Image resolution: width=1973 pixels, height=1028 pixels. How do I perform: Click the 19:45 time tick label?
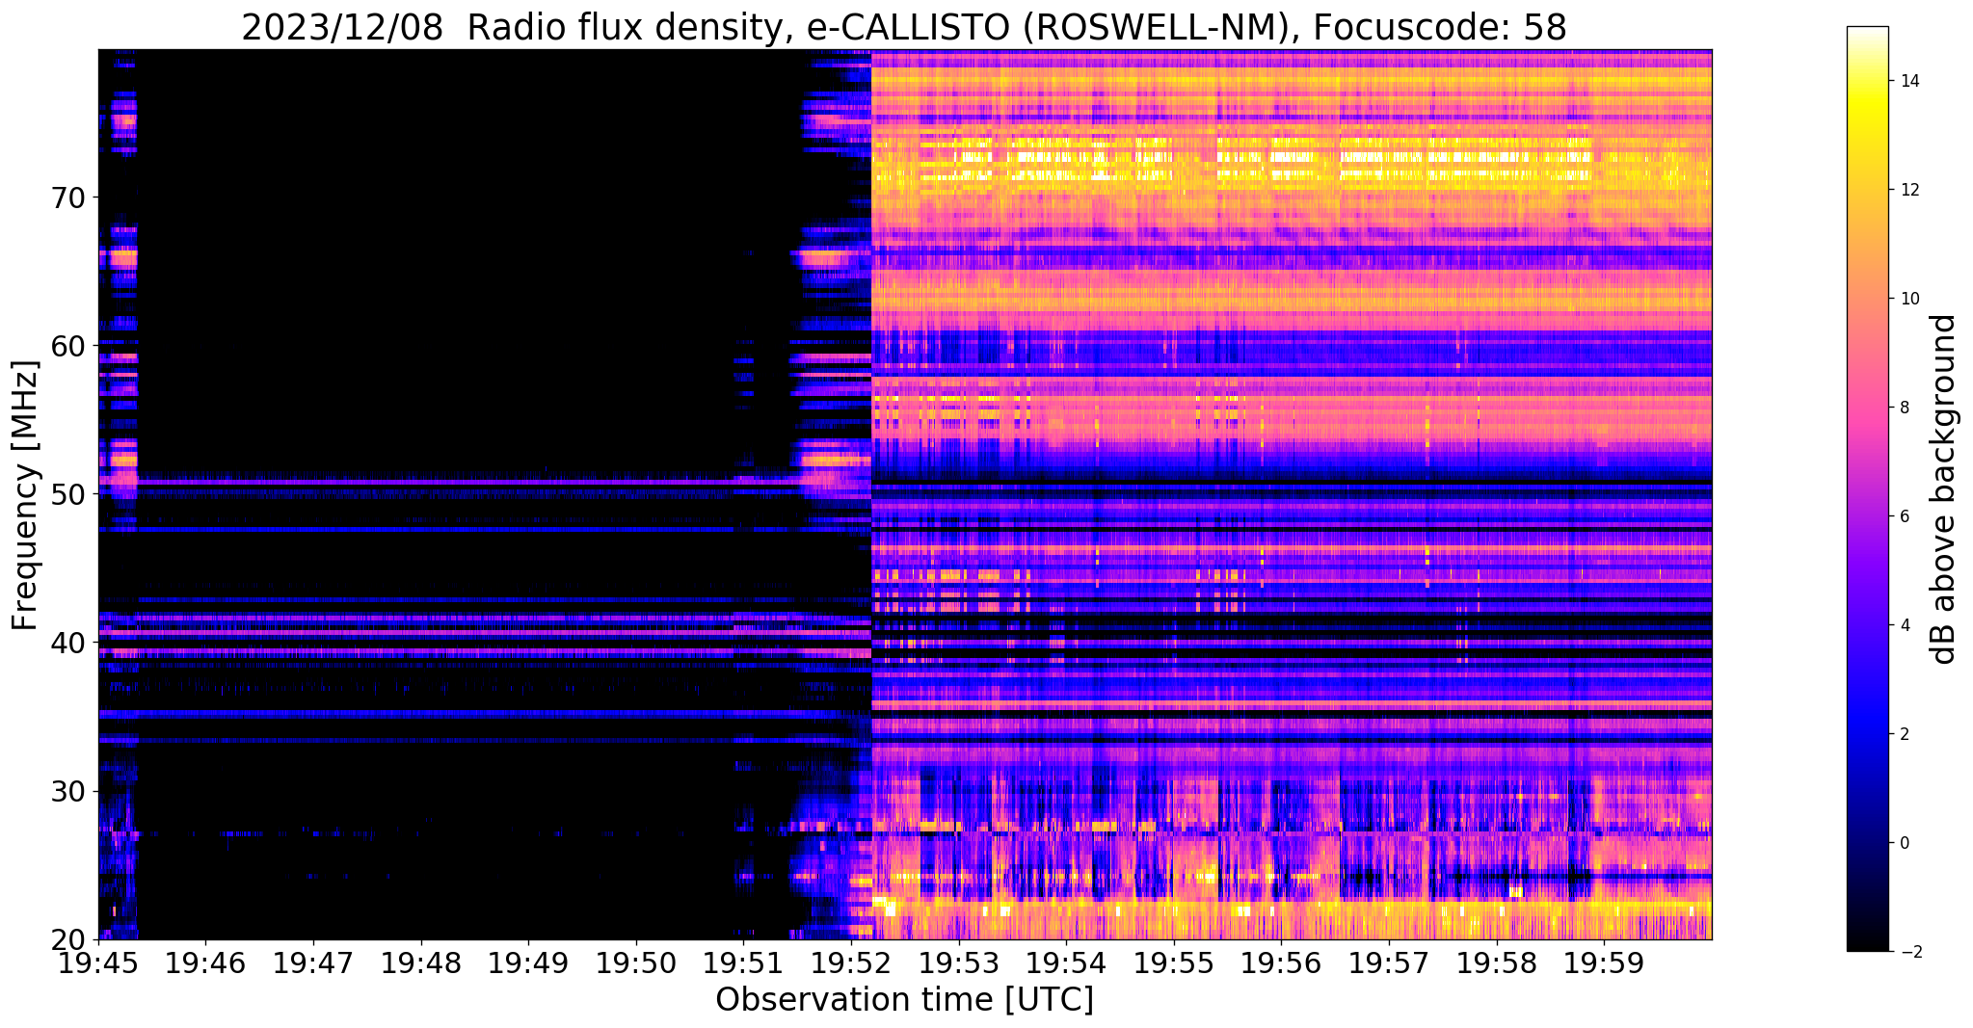coord(98,962)
